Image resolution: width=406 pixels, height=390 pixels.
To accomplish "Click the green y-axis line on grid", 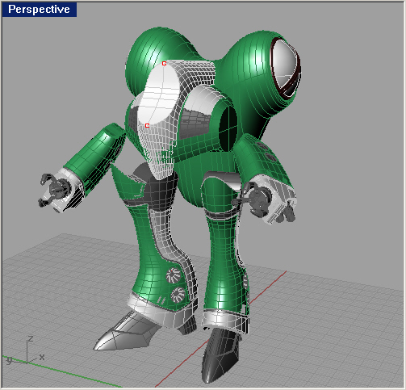I will 62,372.
